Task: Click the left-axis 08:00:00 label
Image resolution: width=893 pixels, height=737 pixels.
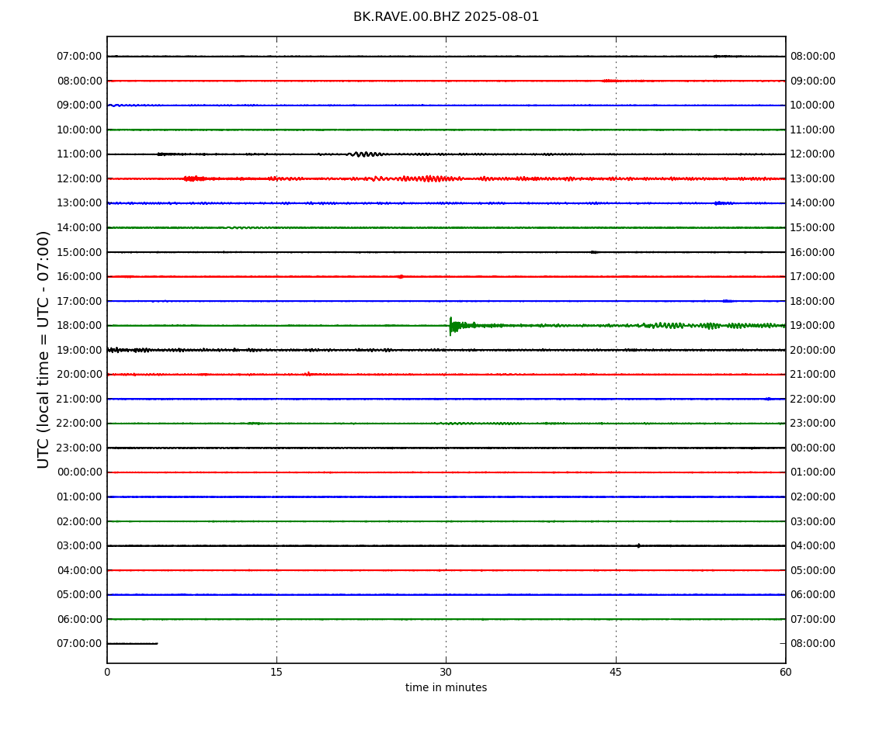Action: [x=80, y=81]
